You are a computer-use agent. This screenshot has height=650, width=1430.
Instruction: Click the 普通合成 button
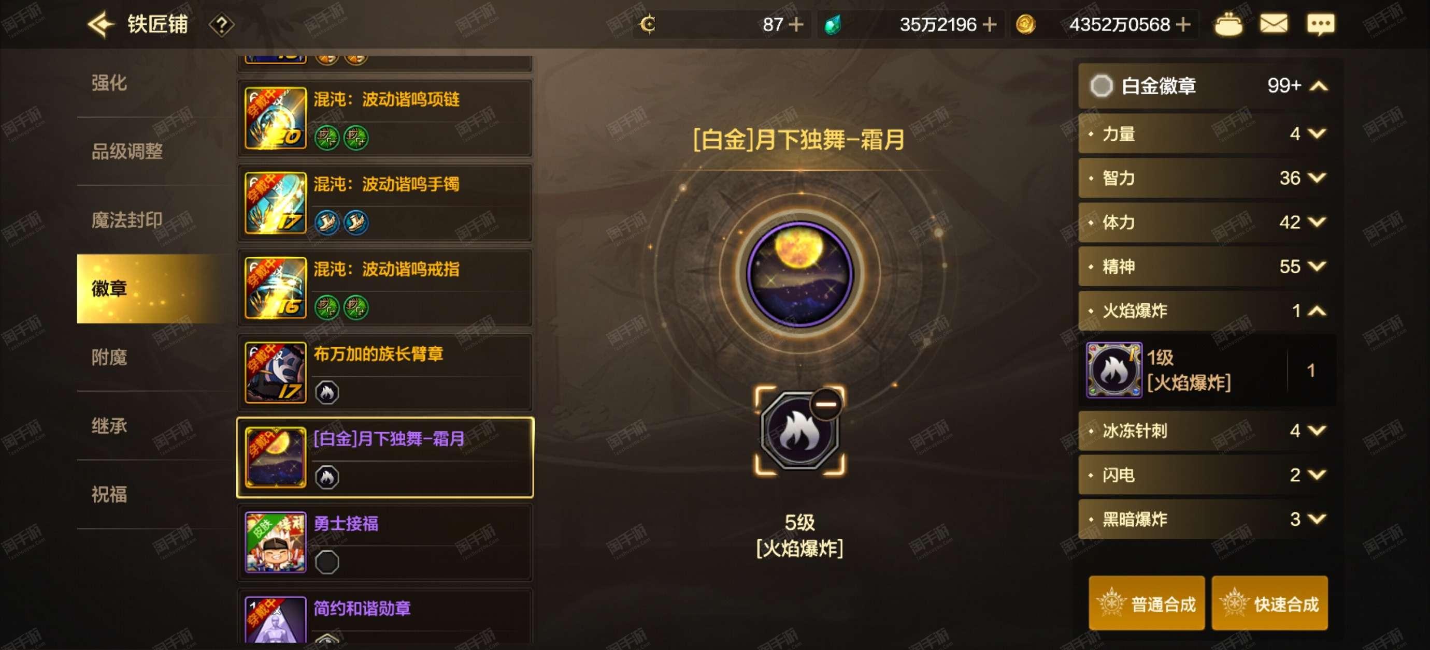pos(1146,603)
